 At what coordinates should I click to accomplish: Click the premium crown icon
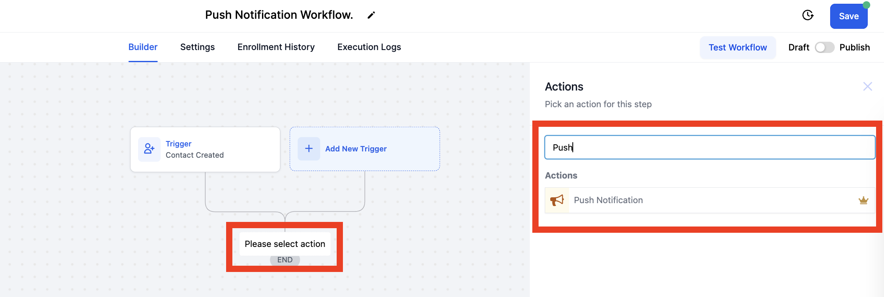(x=863, y=201)
